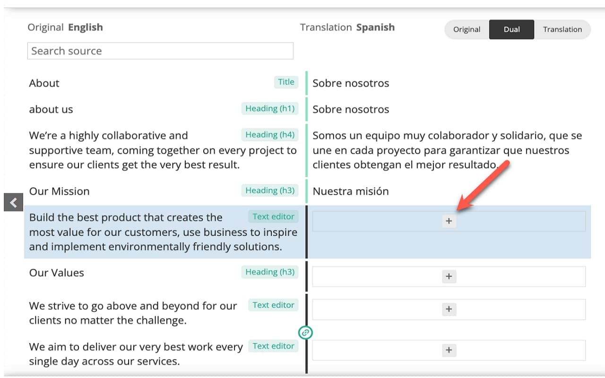Viewport: 605px width, 378px height.
Task: Click the green link icon on the divider
Action: [306, 333]
